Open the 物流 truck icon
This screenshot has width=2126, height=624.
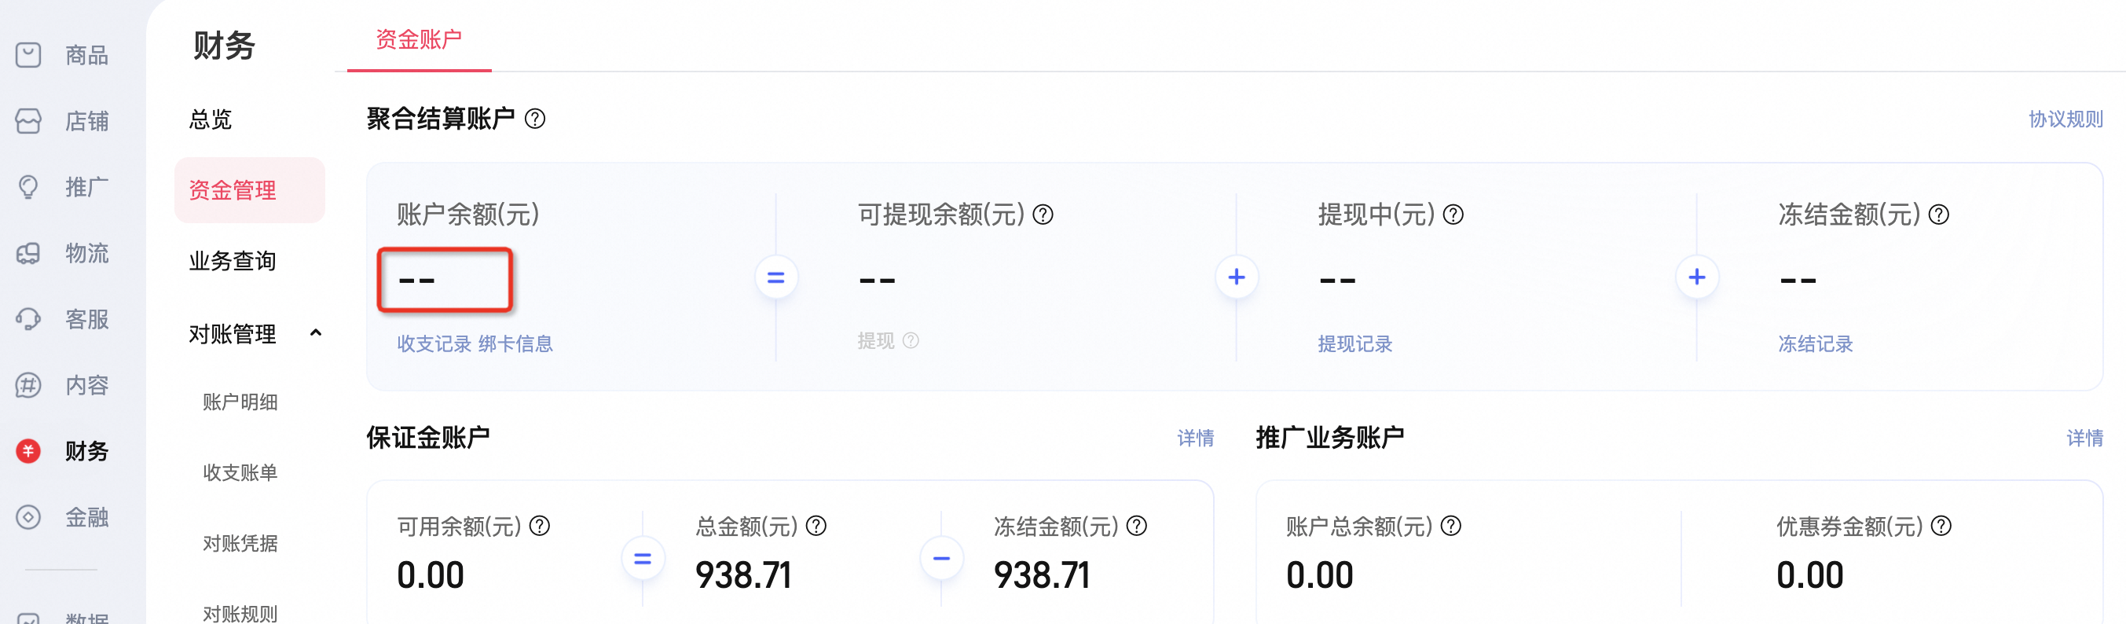28,253
